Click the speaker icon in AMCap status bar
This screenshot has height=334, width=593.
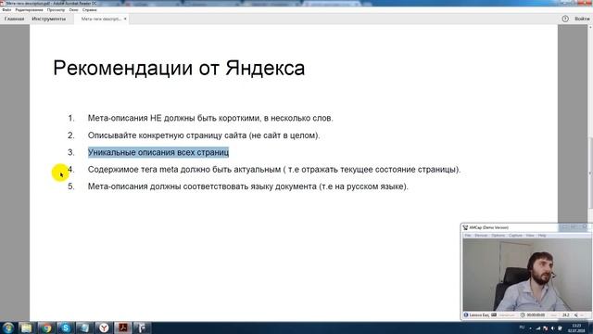click(x=576, y=315)
